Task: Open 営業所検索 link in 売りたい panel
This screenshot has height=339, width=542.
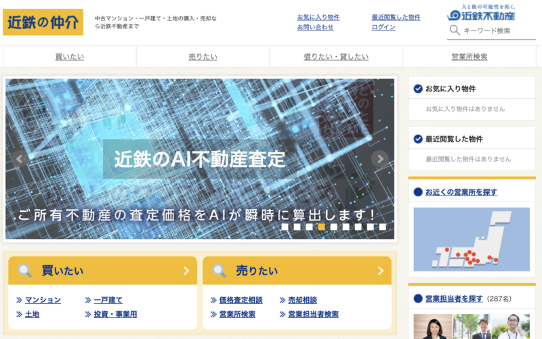Action: click(x=237, y=314)
